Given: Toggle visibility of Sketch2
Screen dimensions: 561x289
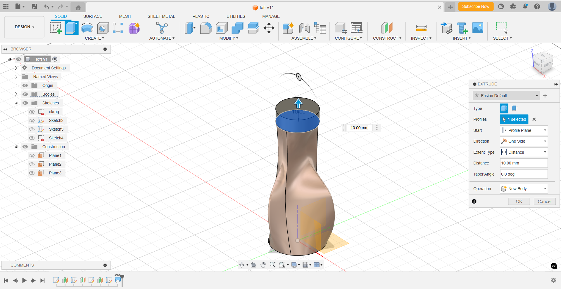Looking at the screenshot, I should [32, 120].
